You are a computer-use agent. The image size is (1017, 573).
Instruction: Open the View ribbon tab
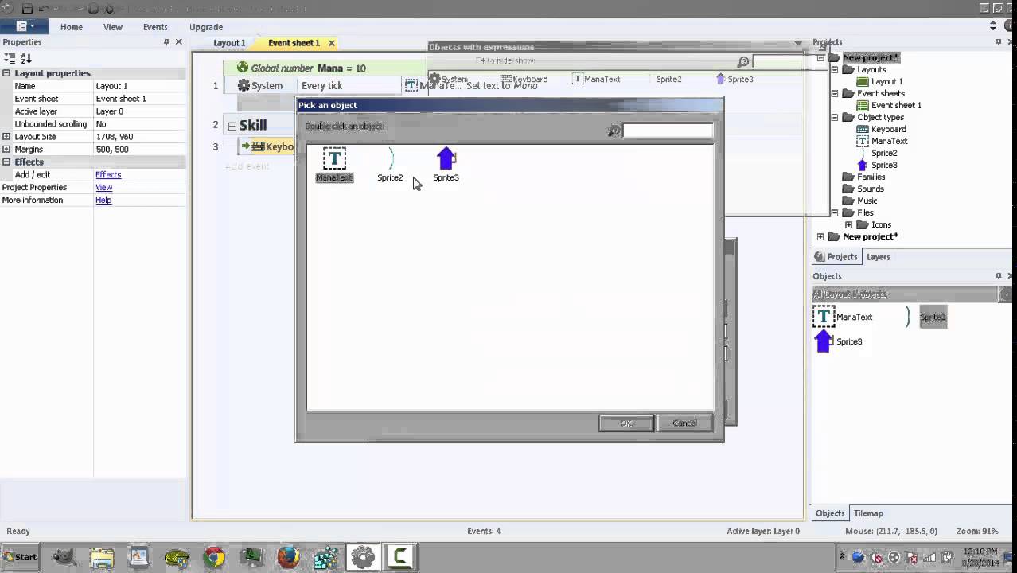click(113, 27)
